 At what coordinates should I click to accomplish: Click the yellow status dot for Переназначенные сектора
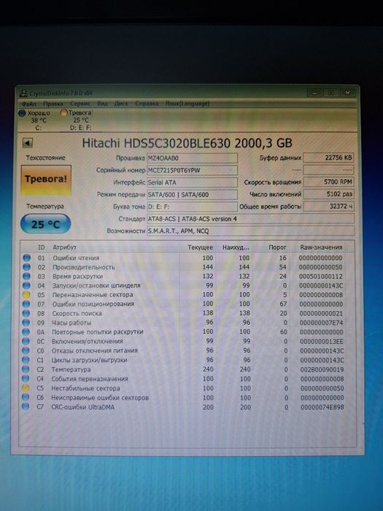(26, 295)
